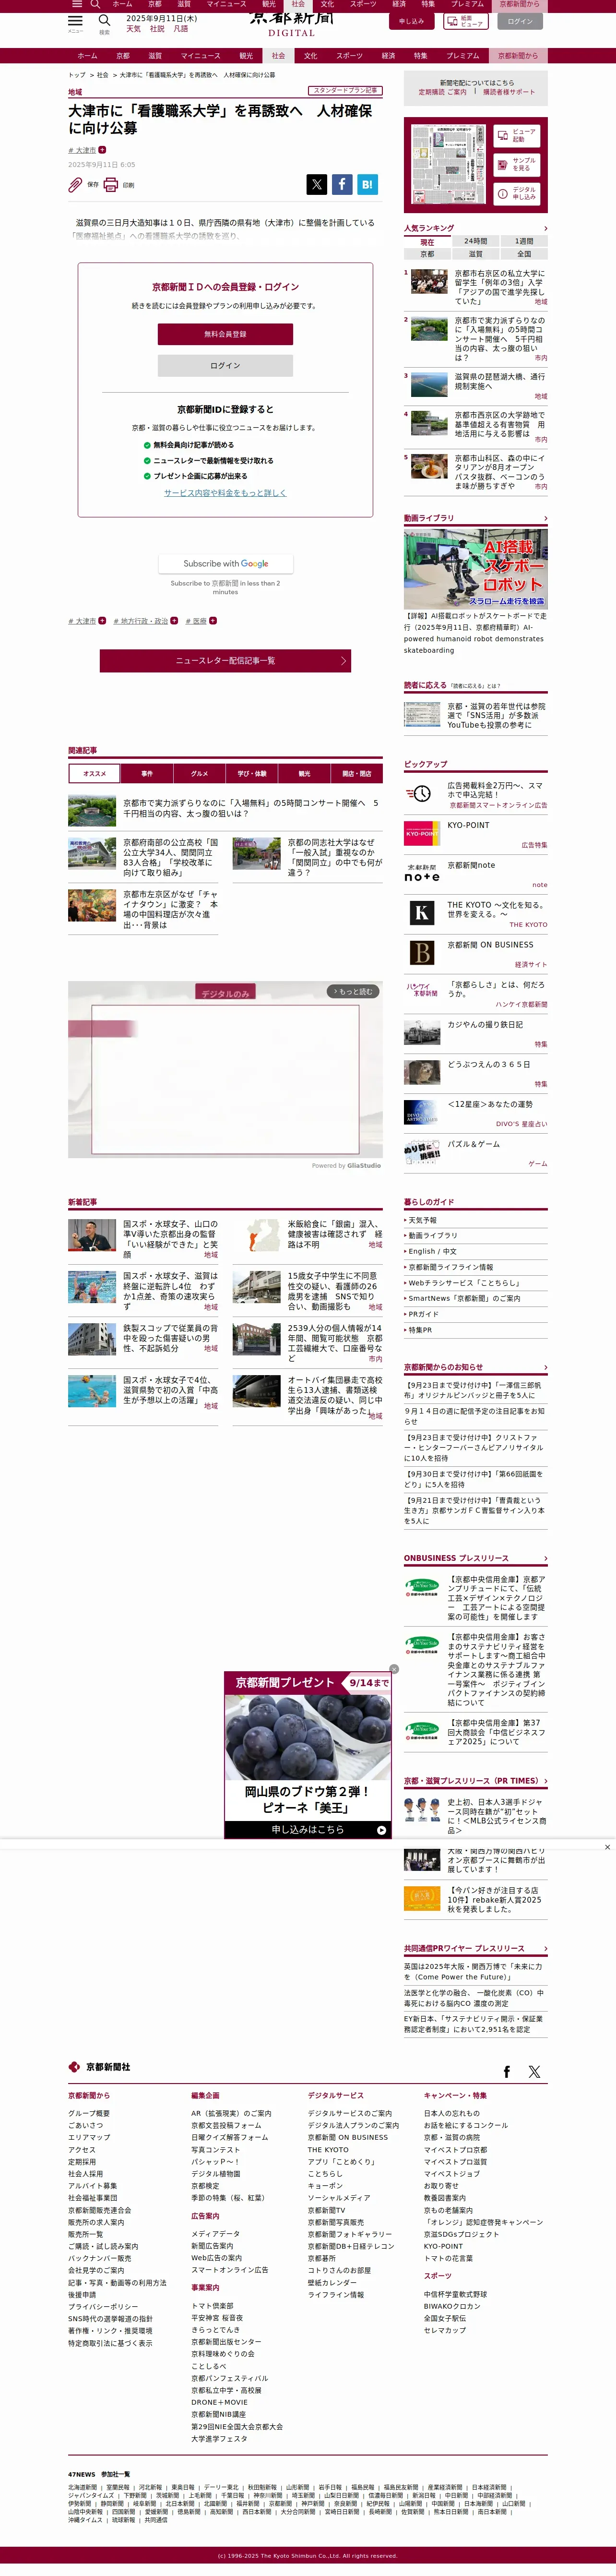Expand ONBUSINESS プレスリリース chevron
Image resolution: width=616 pixels, height=2576 pixels.
pyautogui.click(x=545, y=1559)
